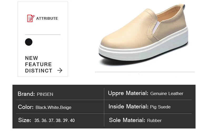Click the Genuine Leather value

click(167, 94)
